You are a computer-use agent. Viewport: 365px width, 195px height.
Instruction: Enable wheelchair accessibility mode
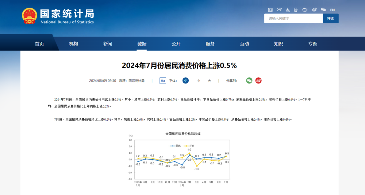click(x=288, y=10)
